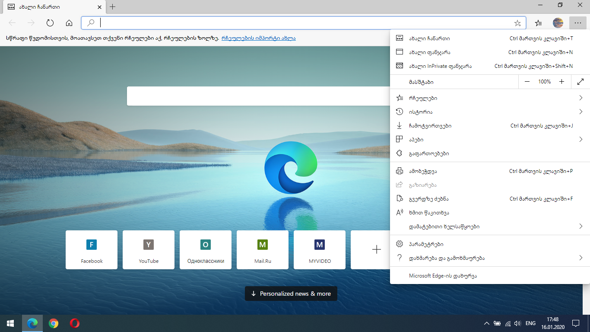The width and height of the screenshot is (590, 332).
Task: Click the Home icon in toolbar
Action: pyautogui.click(x=69, y=23)
